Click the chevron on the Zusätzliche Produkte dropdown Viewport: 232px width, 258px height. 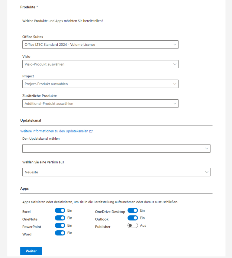175,103
